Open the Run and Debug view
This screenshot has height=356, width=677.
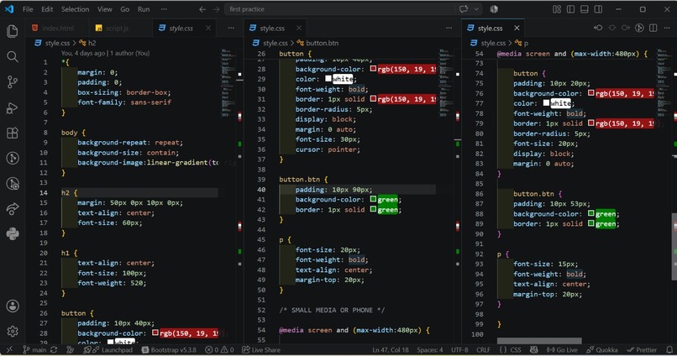(x=12, y=107)
